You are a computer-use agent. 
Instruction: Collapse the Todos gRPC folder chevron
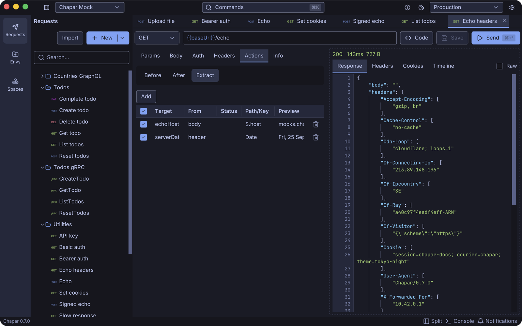point(42,167)
